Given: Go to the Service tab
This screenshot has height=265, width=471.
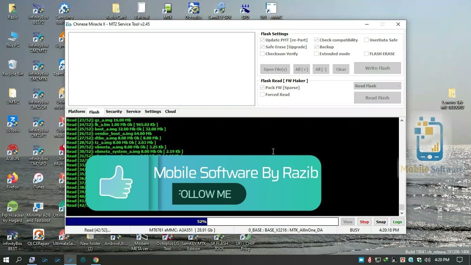Looking at the screenshot, I should pos(133,112).
